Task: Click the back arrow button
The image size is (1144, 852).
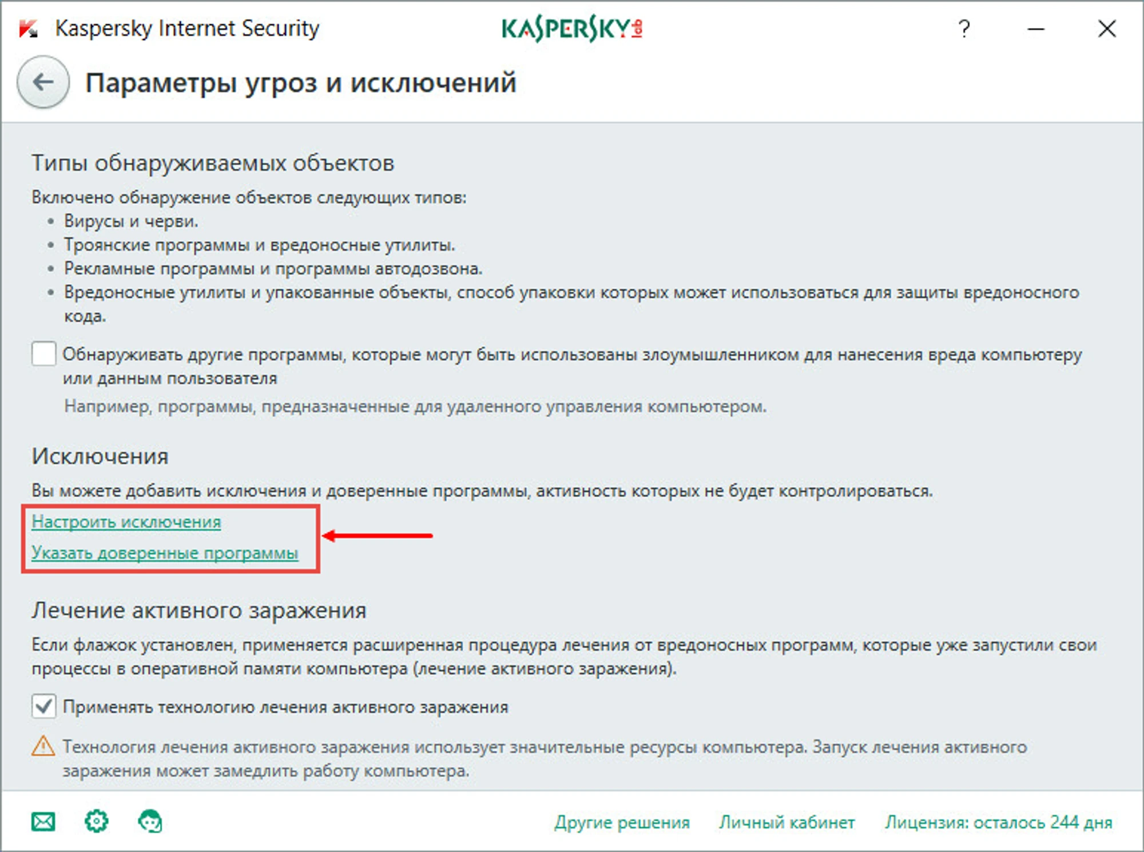Action: coord(43,83)
